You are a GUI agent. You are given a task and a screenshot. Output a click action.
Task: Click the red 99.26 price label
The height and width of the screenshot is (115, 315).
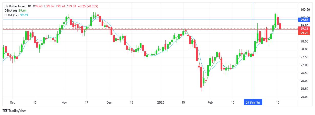[x=304, y=33]
